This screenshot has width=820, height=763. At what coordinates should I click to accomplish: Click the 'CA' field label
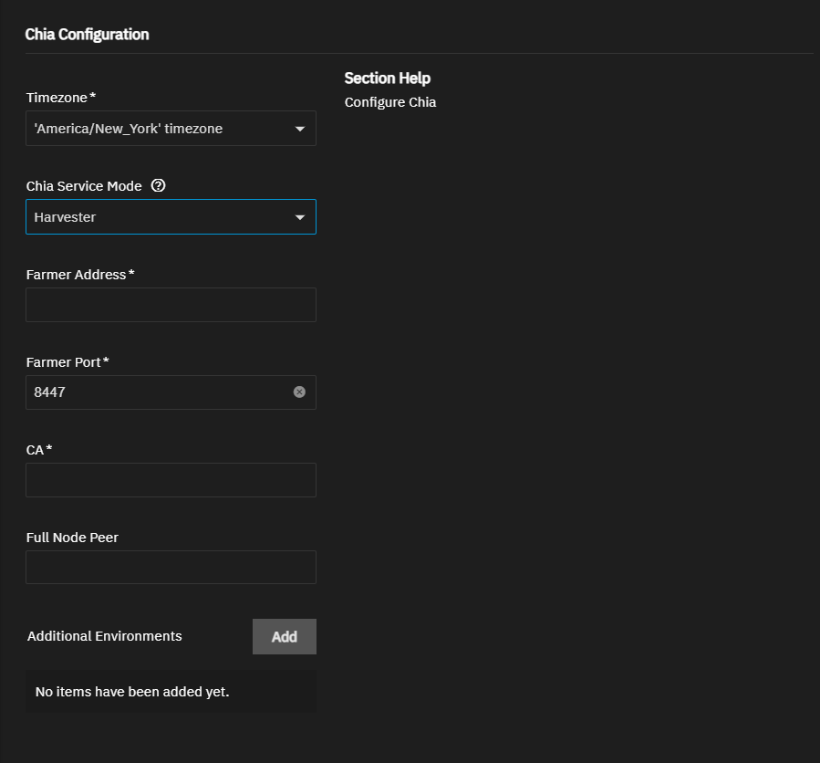click(x=35, y=450)
